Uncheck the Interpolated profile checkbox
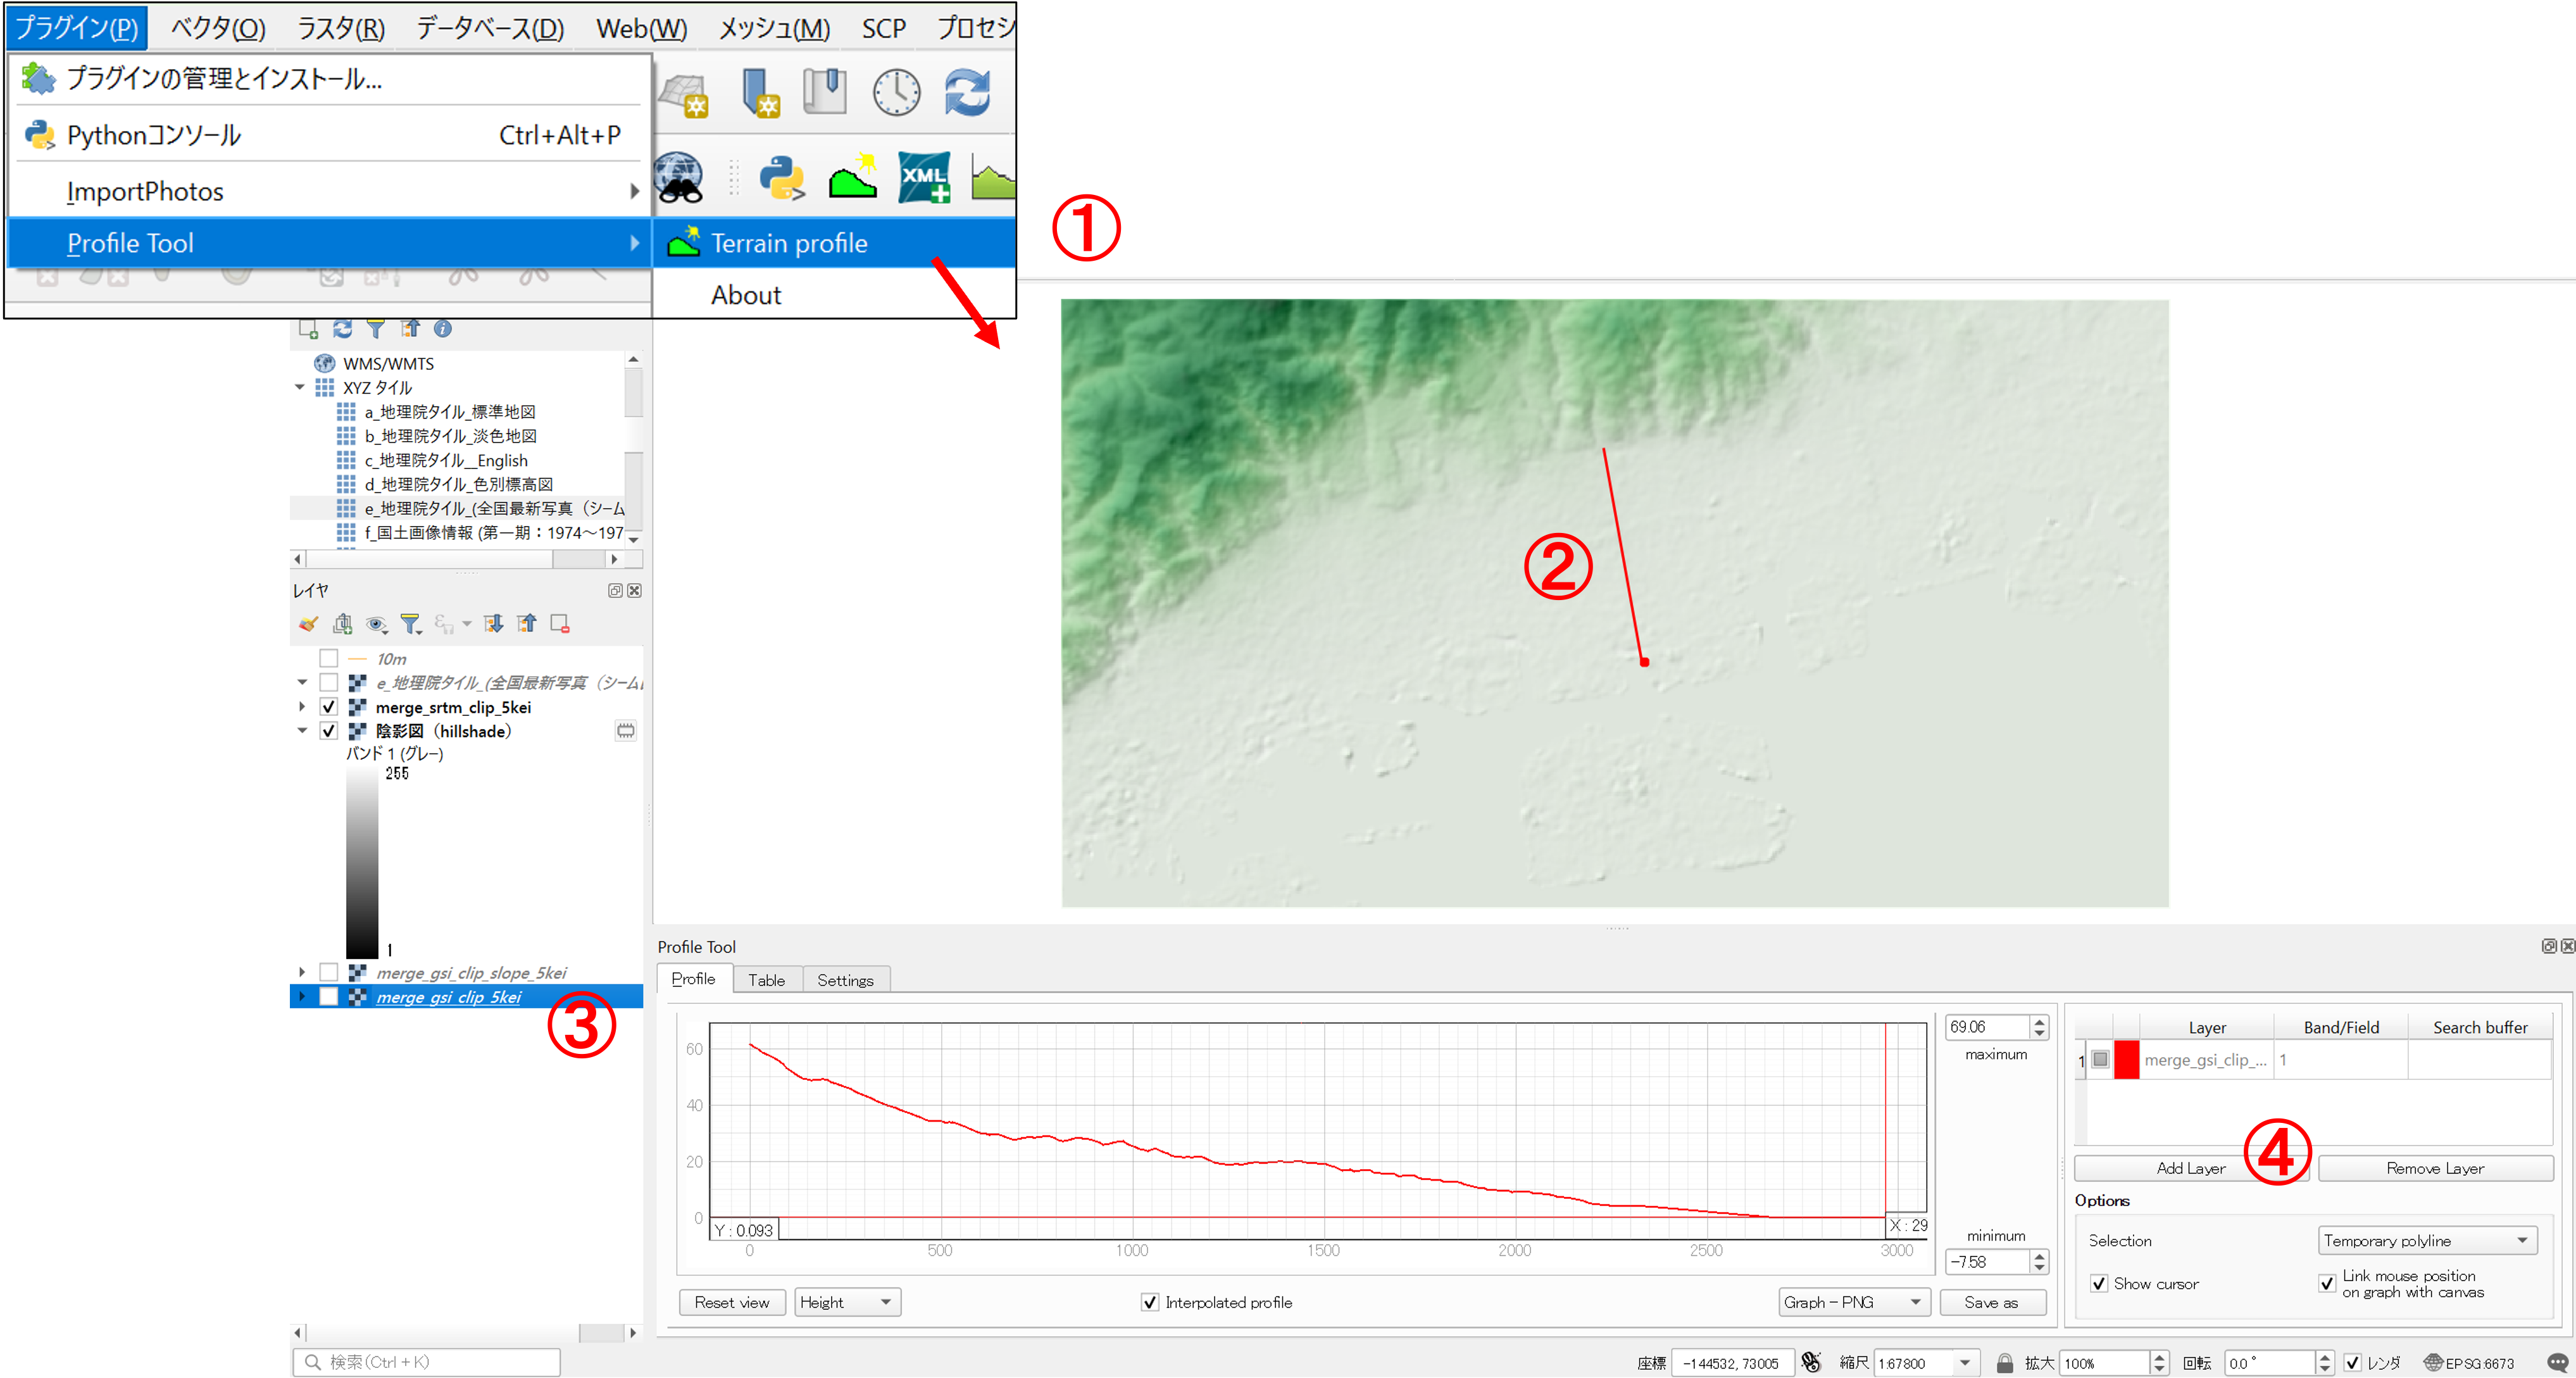Image resolution: width=2576 pixels, height=1378 pixels. (1150, 1302)
